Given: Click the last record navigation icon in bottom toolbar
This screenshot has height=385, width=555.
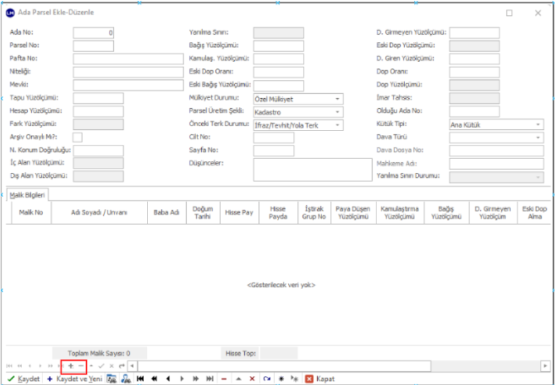Looking at the screenshot, I should 209,379.
